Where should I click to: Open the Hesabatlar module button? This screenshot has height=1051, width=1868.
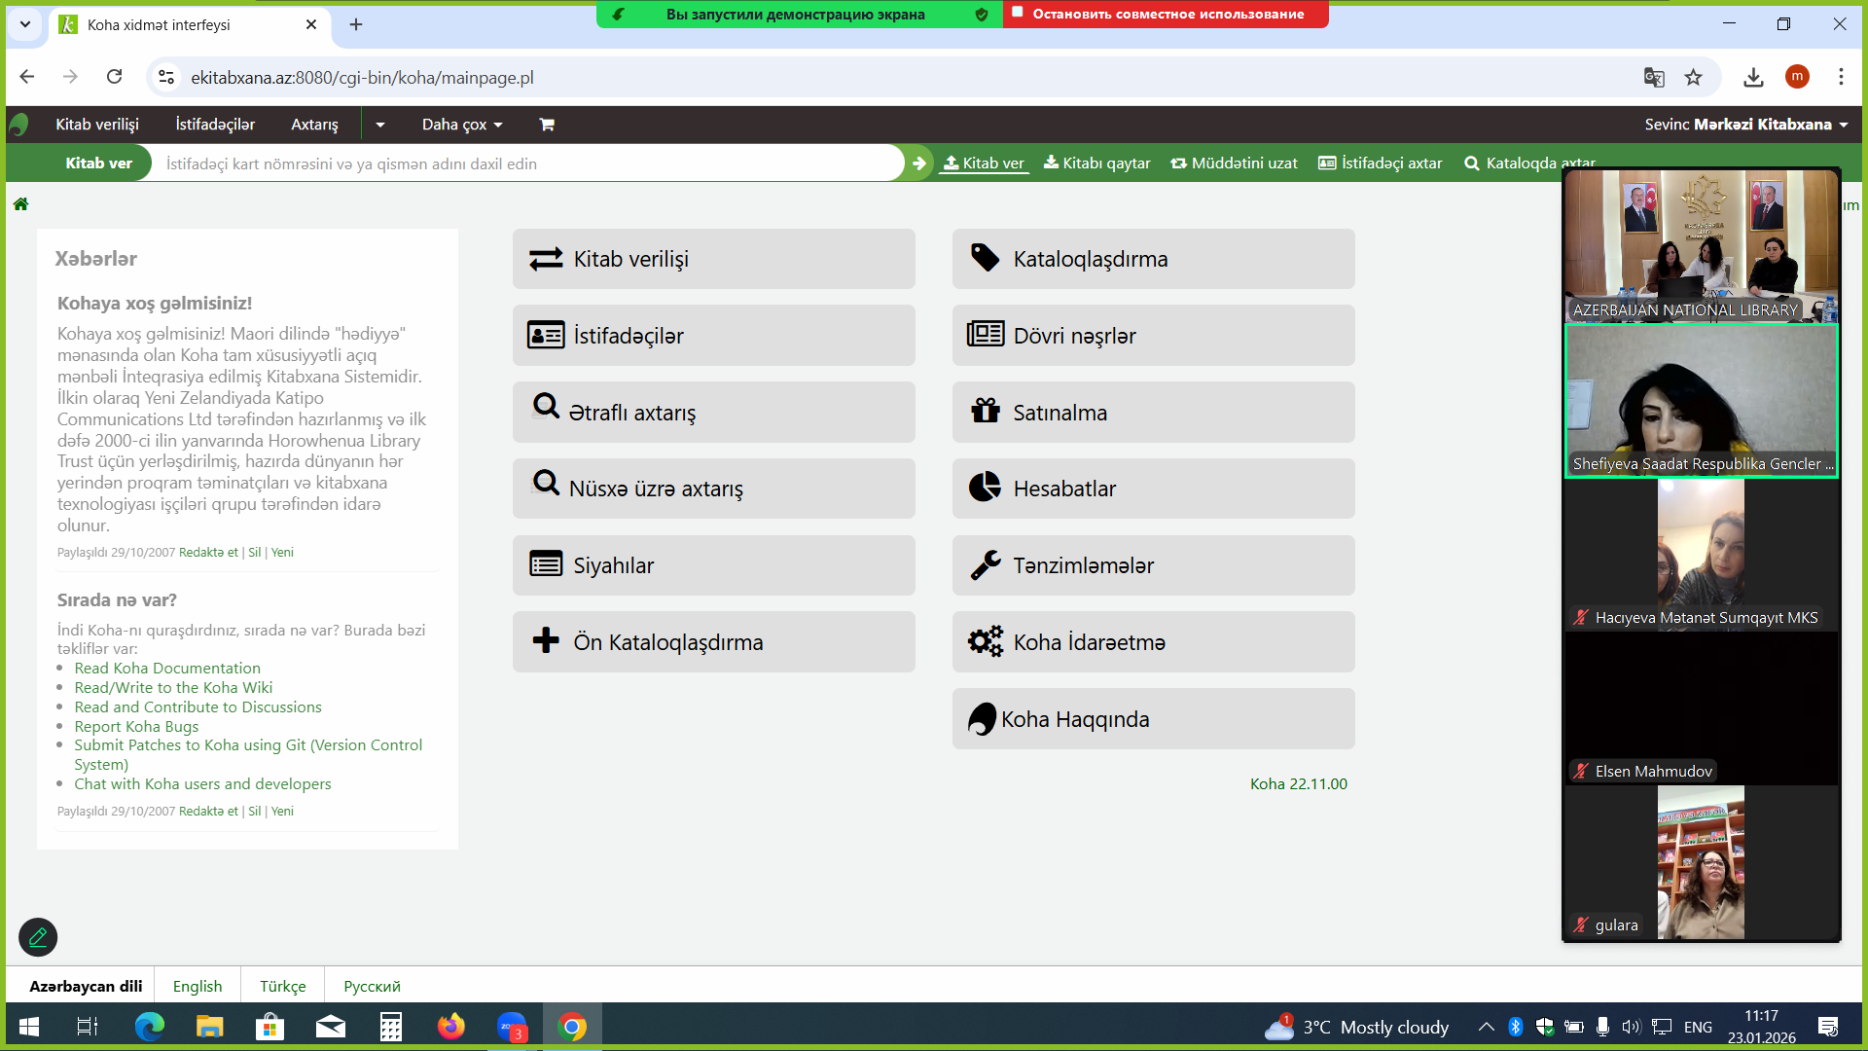coord(1153,489)
